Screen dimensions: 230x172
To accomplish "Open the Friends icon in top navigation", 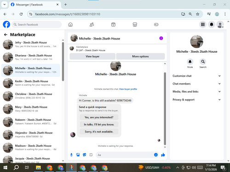I will coord(92,24).
